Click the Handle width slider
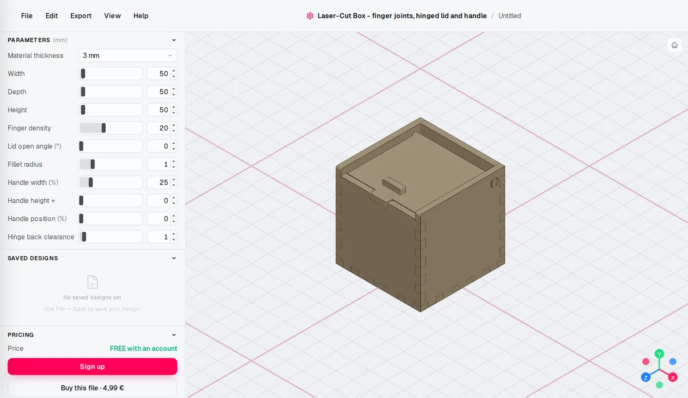The height and width of the screenshot is (398, 688). point(111,183)
